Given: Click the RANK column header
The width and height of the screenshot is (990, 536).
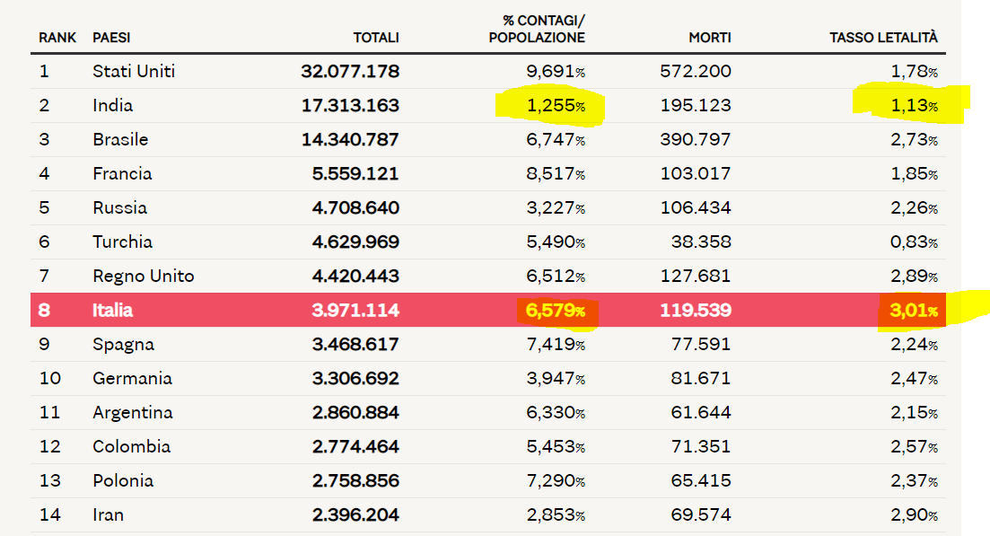Looking at the screenshot, I should [x=56, y=38].
